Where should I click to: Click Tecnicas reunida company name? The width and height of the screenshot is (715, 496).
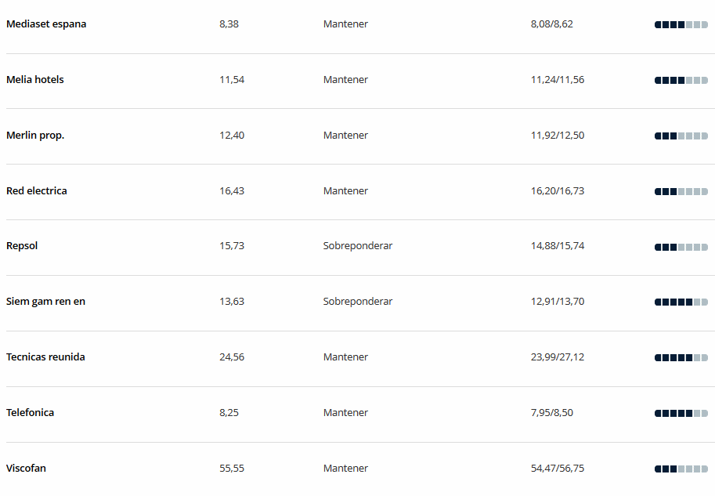[x=45, y=357]
